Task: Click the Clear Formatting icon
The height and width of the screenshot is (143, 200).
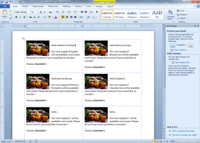Action: (x=57, y=12)
